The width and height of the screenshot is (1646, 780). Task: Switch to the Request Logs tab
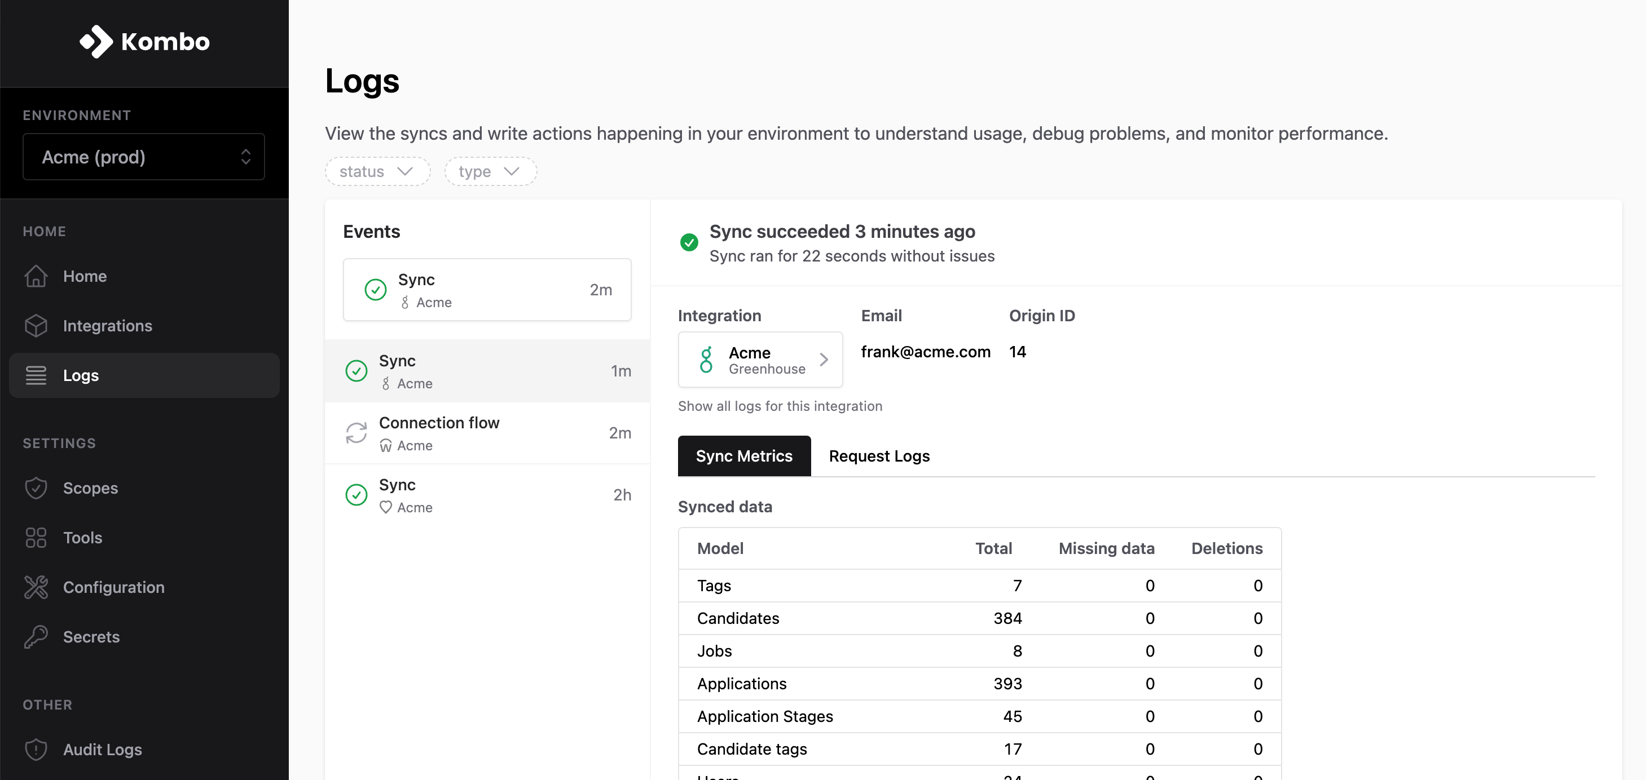click(879, 456)
